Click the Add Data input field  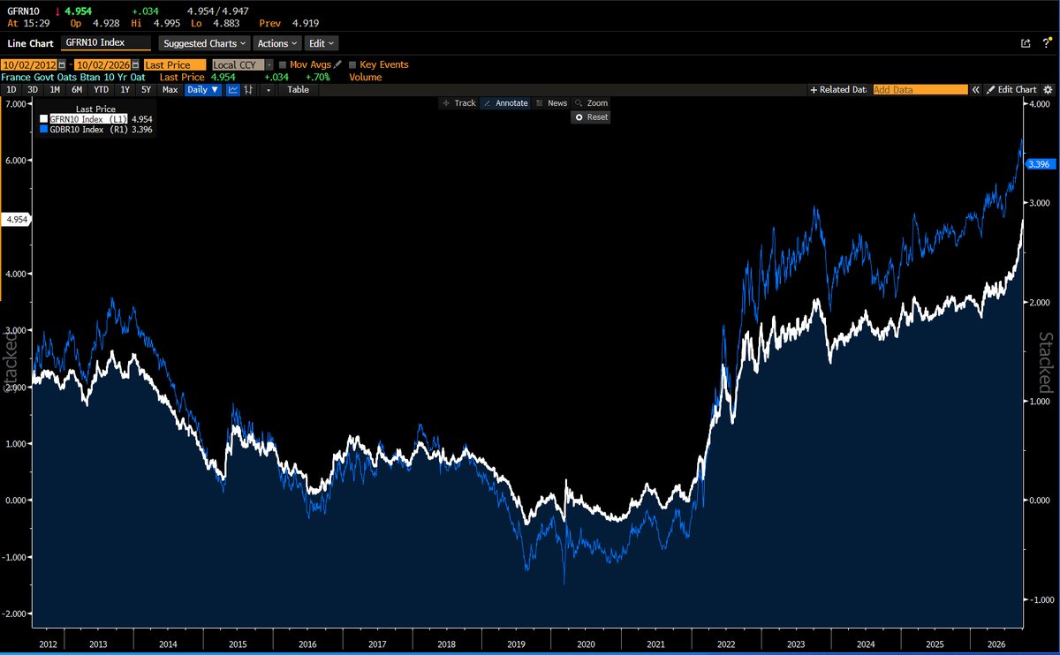click(x=920, y=89)
